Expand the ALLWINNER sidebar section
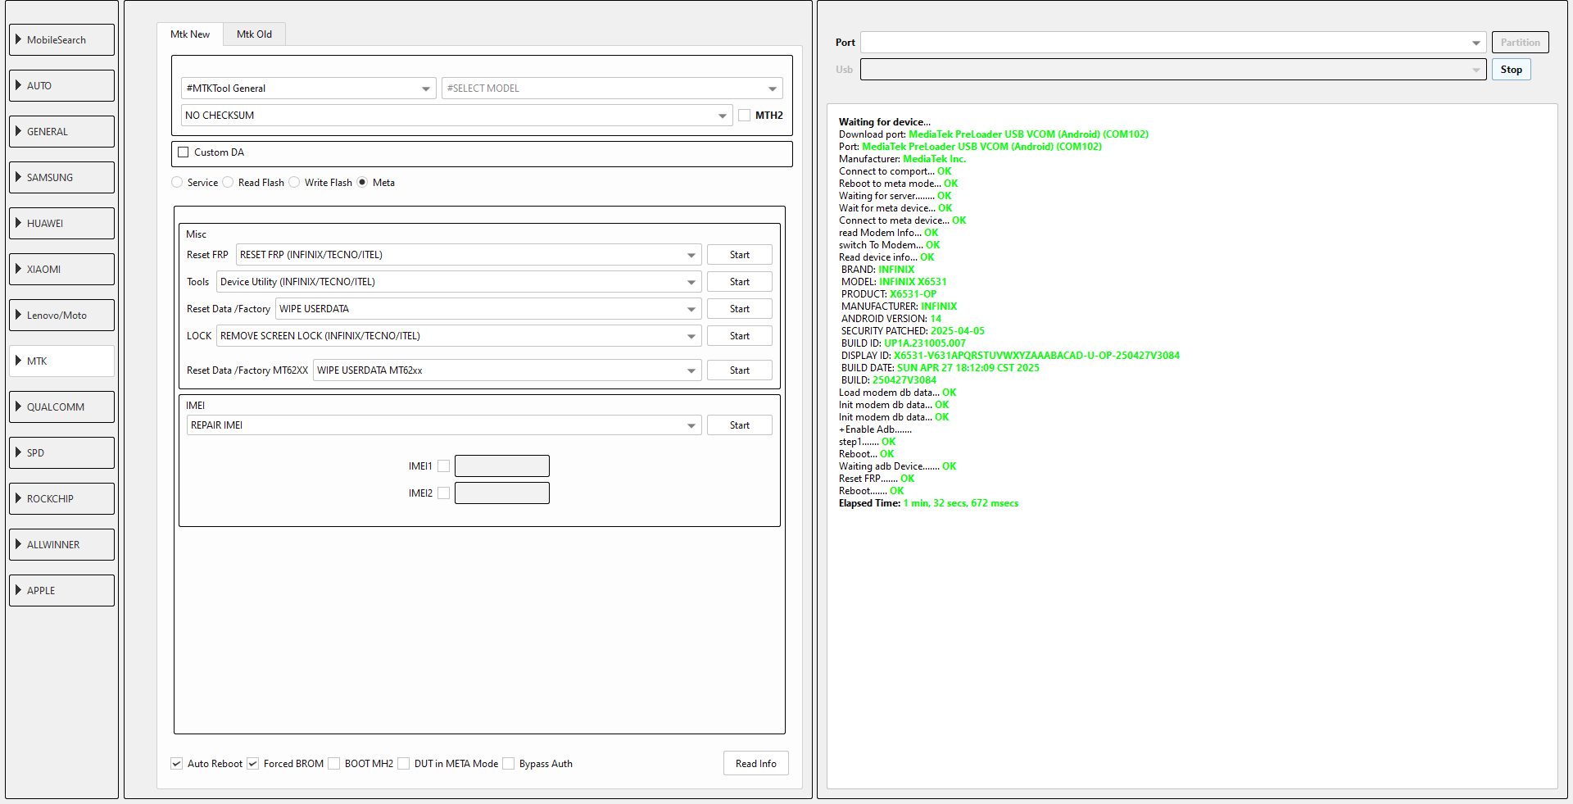Screen dimensions: 1573x804 [x=61, y=544]
